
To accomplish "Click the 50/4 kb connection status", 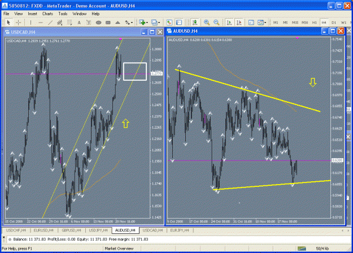I will (x=322, y=248).
